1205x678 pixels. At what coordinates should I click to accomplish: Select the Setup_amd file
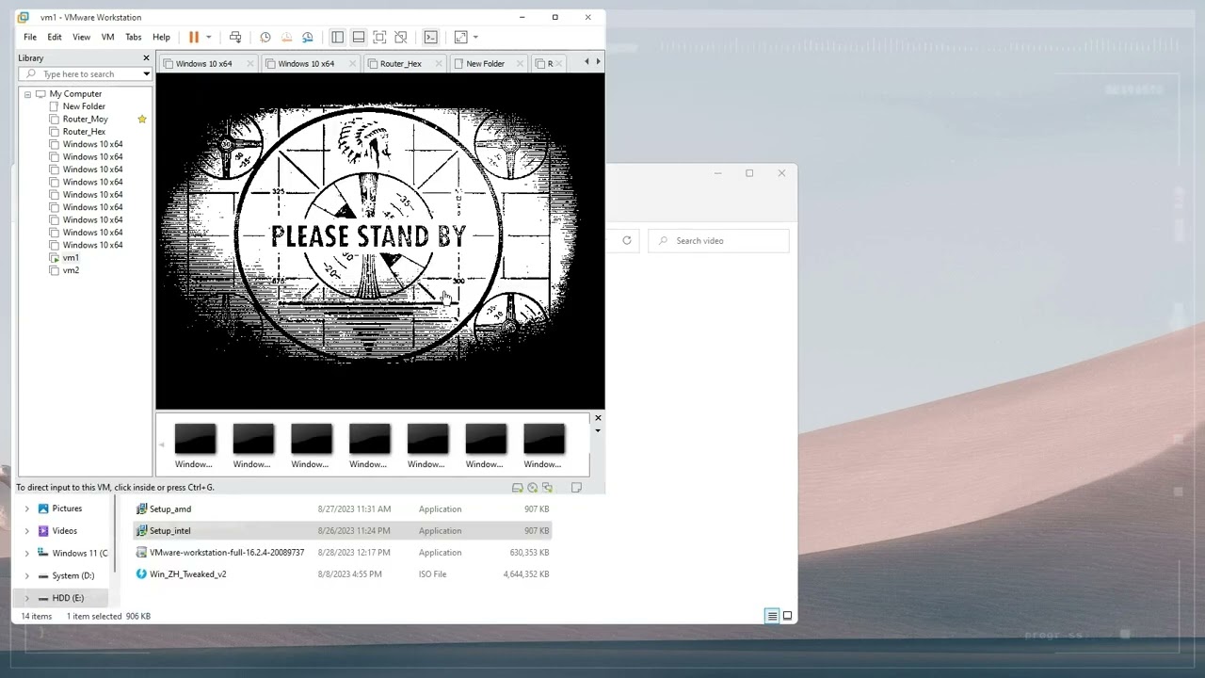pyautogui.click(x=170, y=508)
